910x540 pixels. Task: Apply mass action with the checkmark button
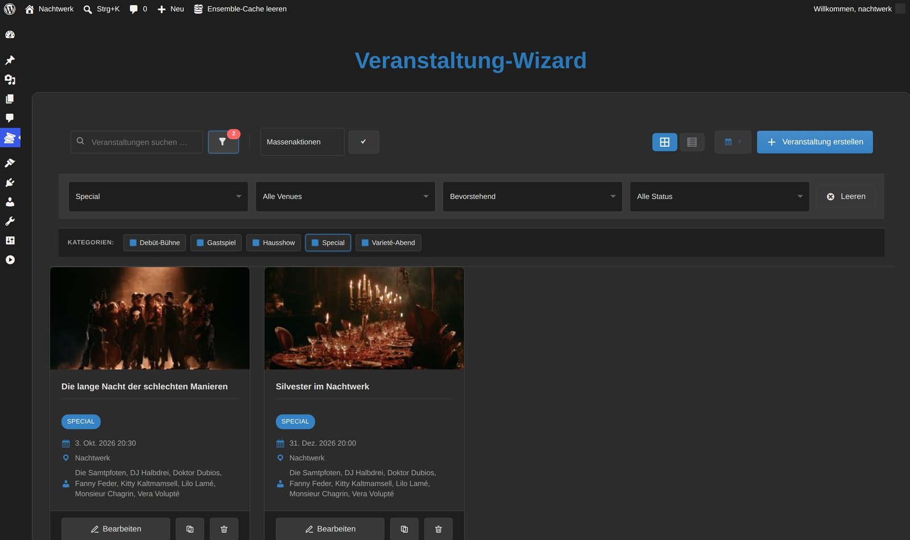coord(363,142)
